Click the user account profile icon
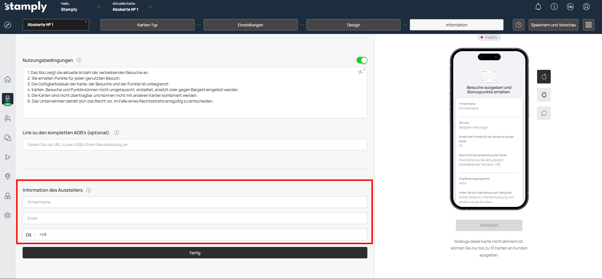The image size is (602, 279). tap(586, 7)
